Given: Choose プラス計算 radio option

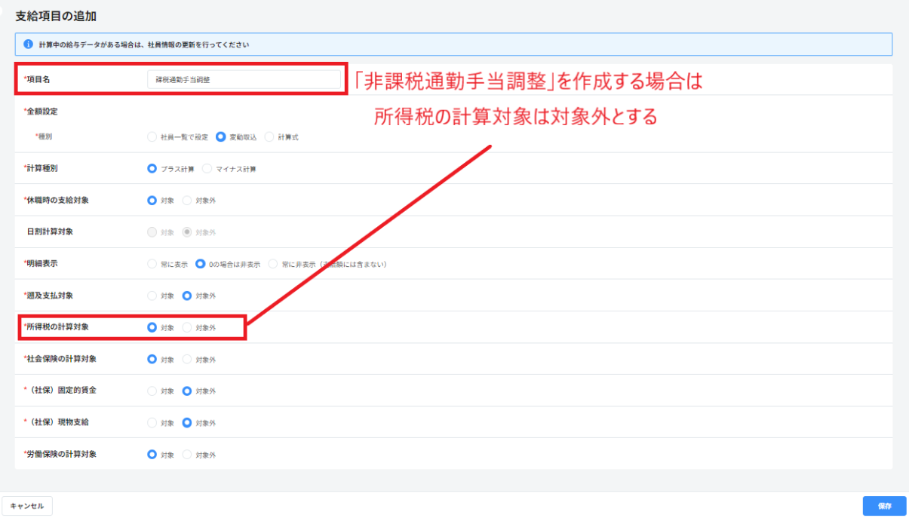Looking at the screenshot, I should coord(152,169).
